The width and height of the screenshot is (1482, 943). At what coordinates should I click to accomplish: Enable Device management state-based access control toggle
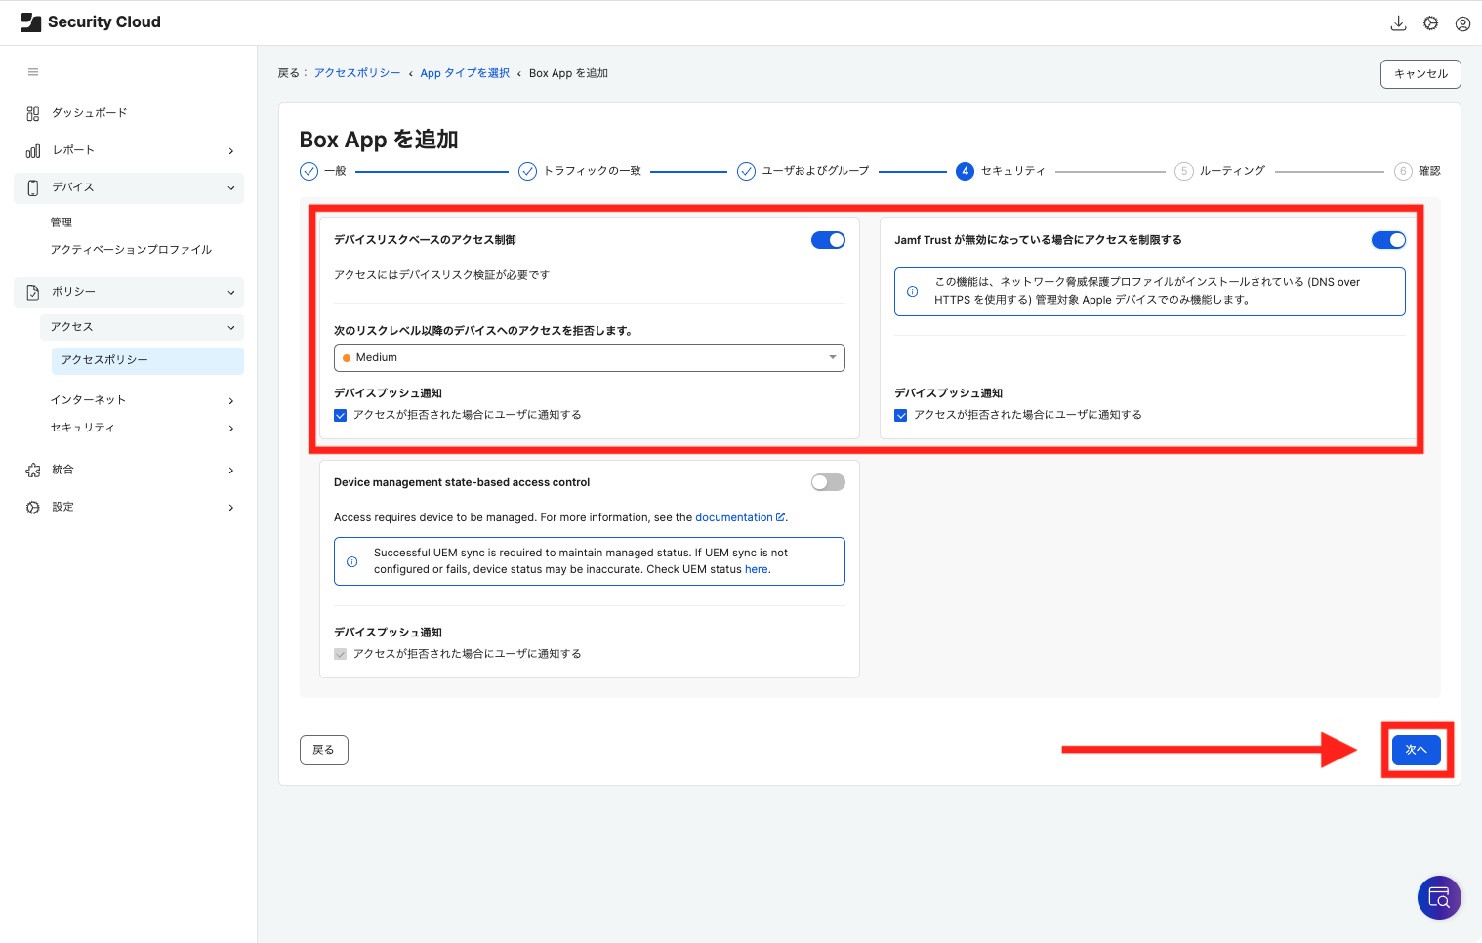click(x=828, y=482)
